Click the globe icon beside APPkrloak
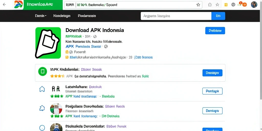This screenshot has width=262, height=131. [x=95, y=36]
